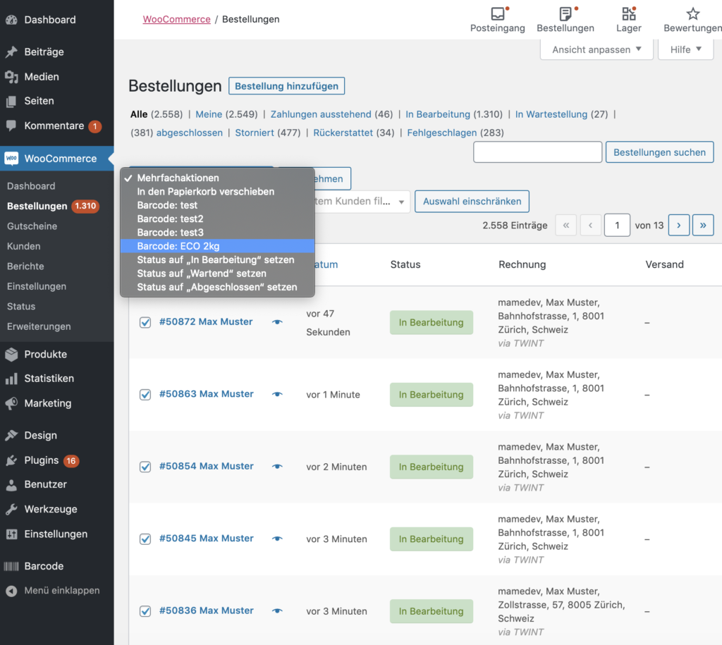722x645 pixels.
Task: Open the Lager stock icon
Action: [628, 14]
